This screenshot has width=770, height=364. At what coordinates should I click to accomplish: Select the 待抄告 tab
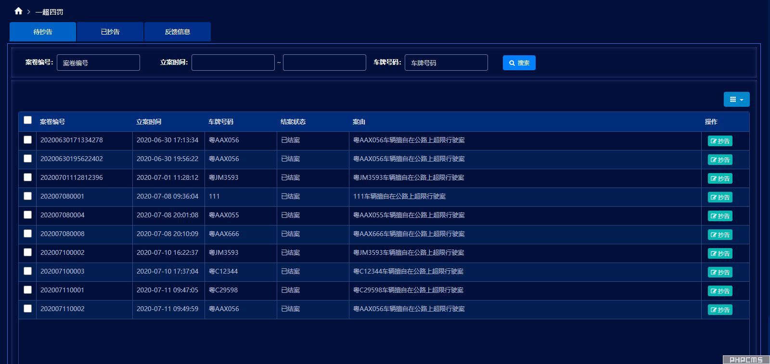[43, 32]
